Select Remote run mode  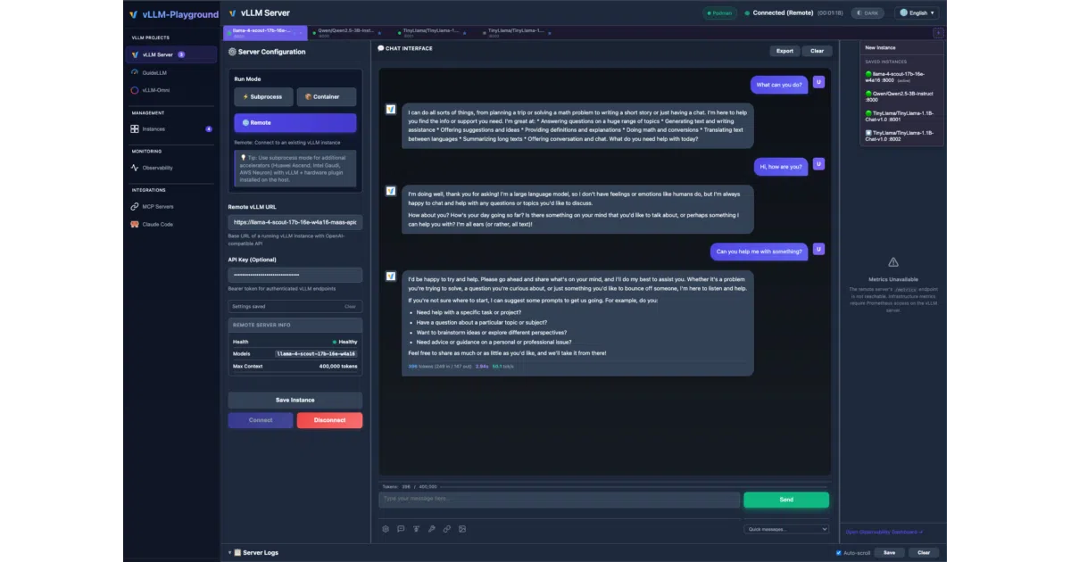point(295,122)
